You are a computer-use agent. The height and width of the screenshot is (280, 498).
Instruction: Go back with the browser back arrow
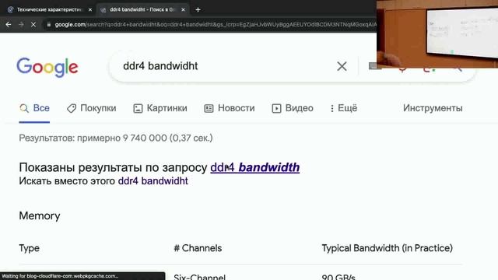pyautogui.click(x=9, y=24)
